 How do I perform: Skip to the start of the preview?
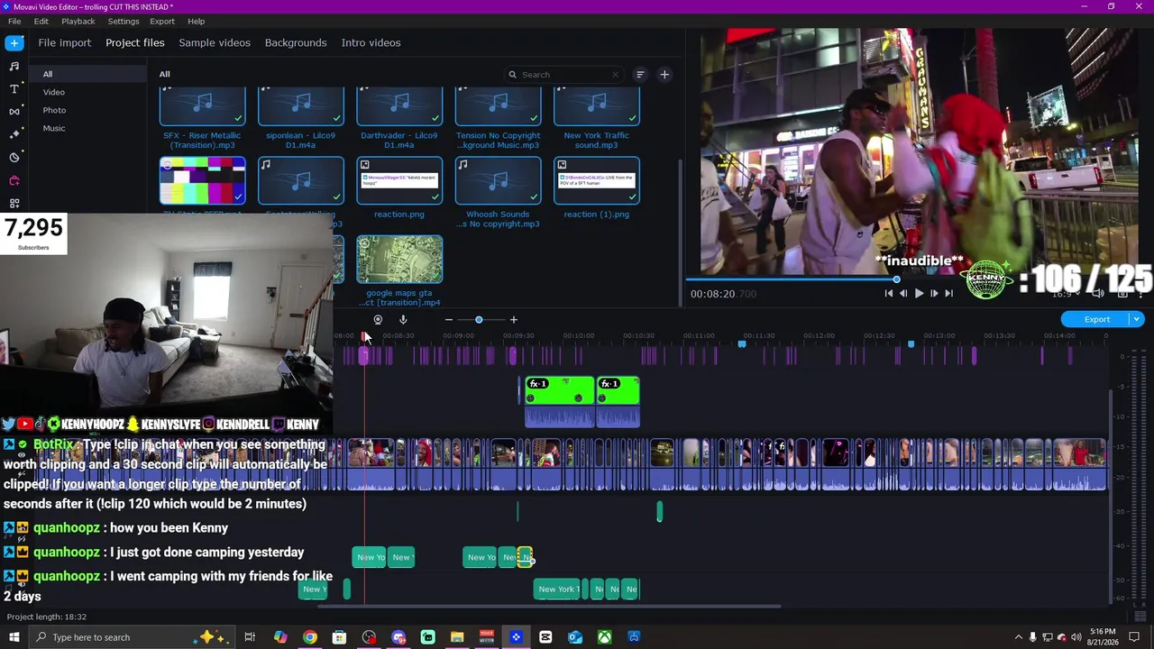pos(888,293)
